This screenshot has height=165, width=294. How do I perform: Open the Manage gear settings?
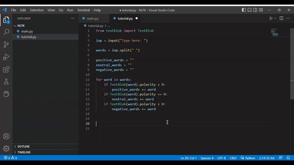pos(6,148)
